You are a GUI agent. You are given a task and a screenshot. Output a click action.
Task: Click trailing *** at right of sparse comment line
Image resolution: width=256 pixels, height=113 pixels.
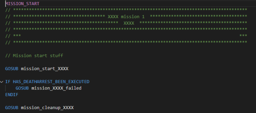[243, 36]
